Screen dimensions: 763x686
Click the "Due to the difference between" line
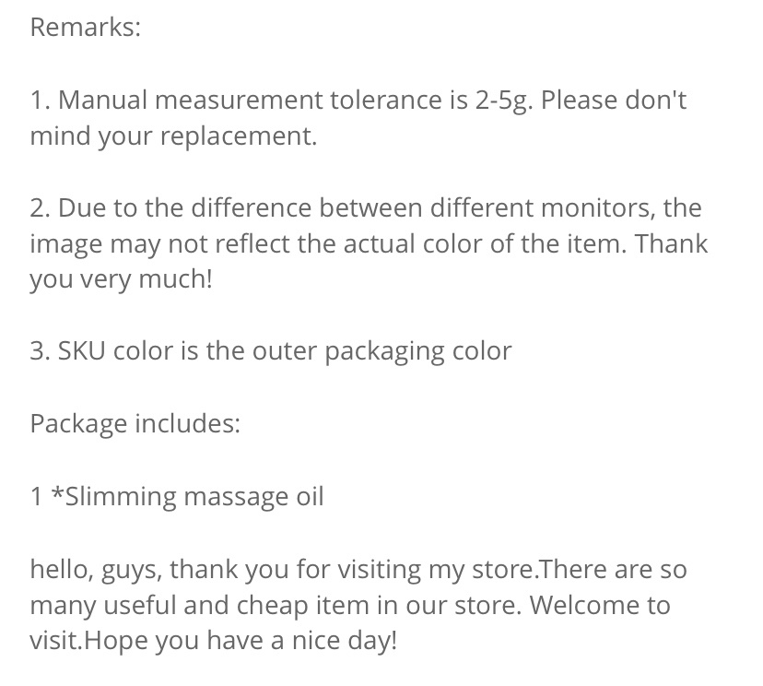pos(366,207)
